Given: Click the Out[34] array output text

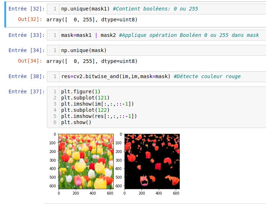Looking at the screenshot, I should tap(92, 61).
